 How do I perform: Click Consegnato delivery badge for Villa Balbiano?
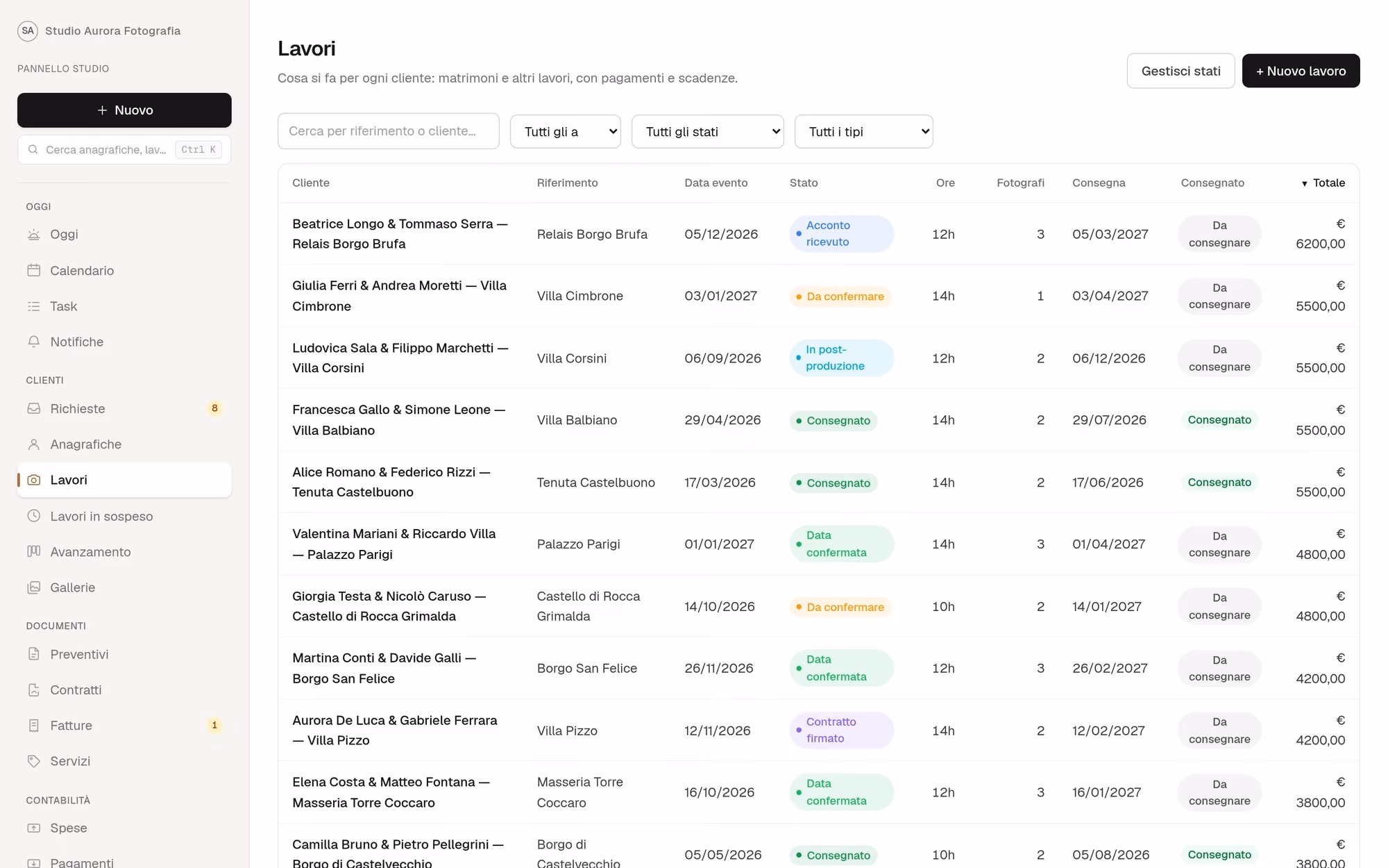point(1219,420)
